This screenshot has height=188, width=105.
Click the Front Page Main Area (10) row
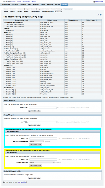tap(52, 22)
